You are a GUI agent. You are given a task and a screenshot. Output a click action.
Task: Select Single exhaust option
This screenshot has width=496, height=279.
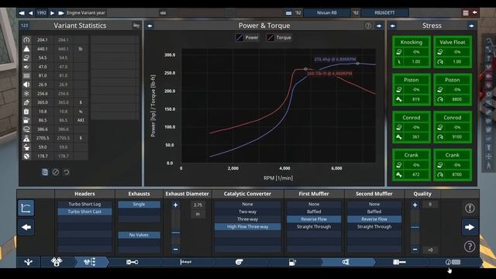139,205
